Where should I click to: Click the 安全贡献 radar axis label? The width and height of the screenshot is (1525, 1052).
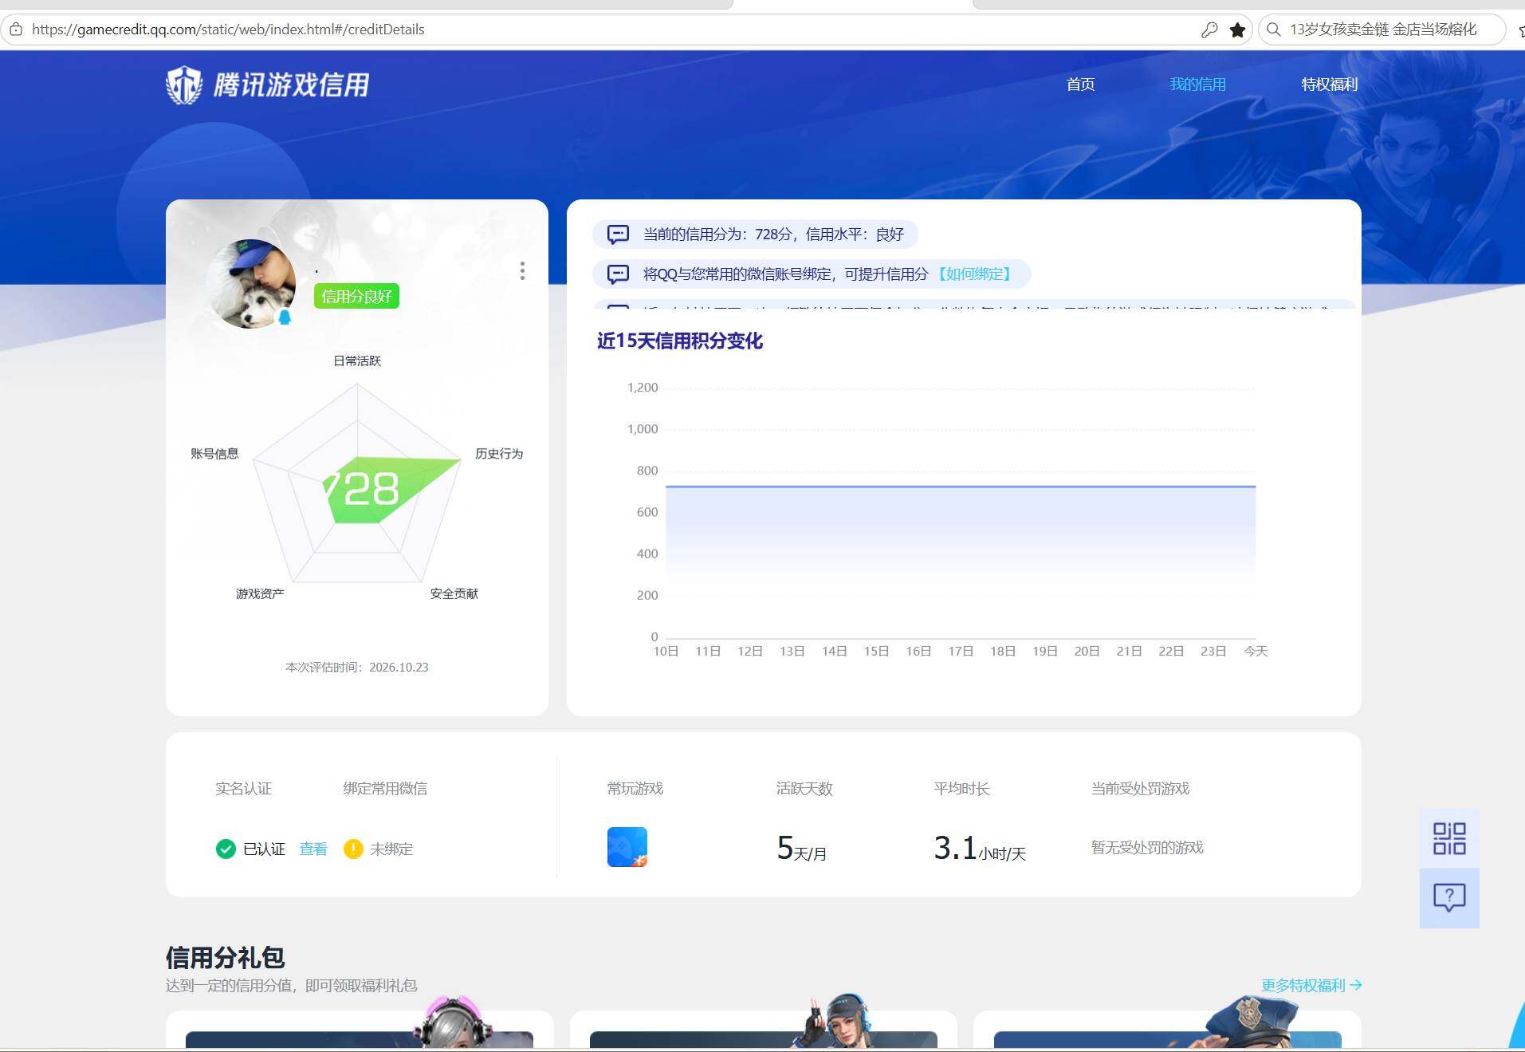coord(454,593)
